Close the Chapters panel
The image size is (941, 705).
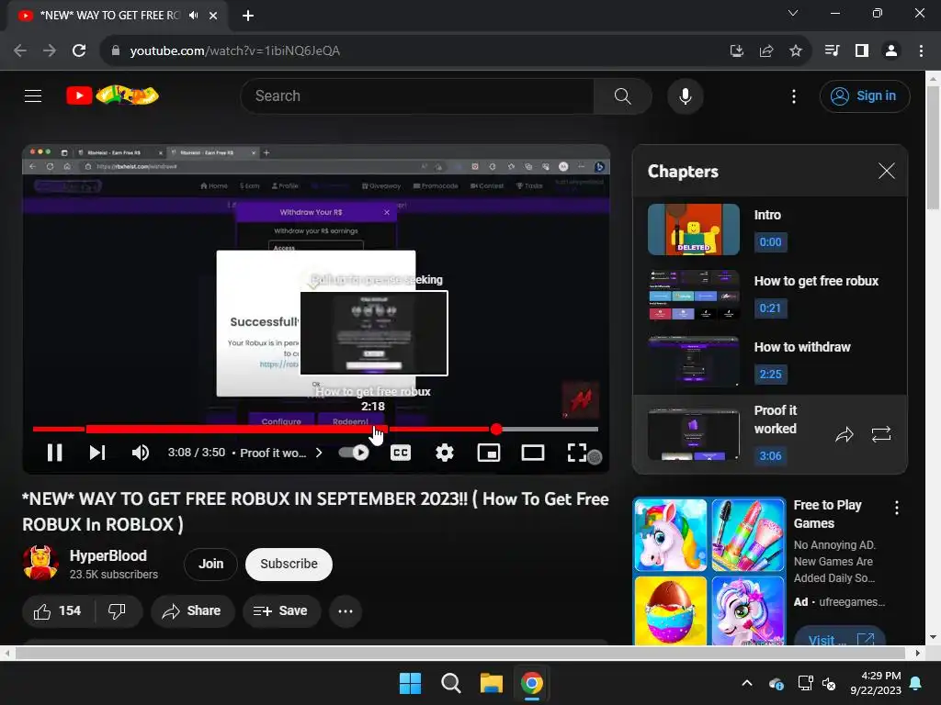[887, 171]
